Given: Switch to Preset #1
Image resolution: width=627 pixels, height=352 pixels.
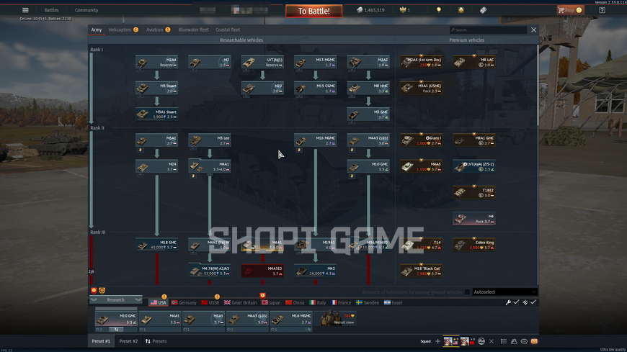Looking at the screenshot, I should (x=101, y=341).
